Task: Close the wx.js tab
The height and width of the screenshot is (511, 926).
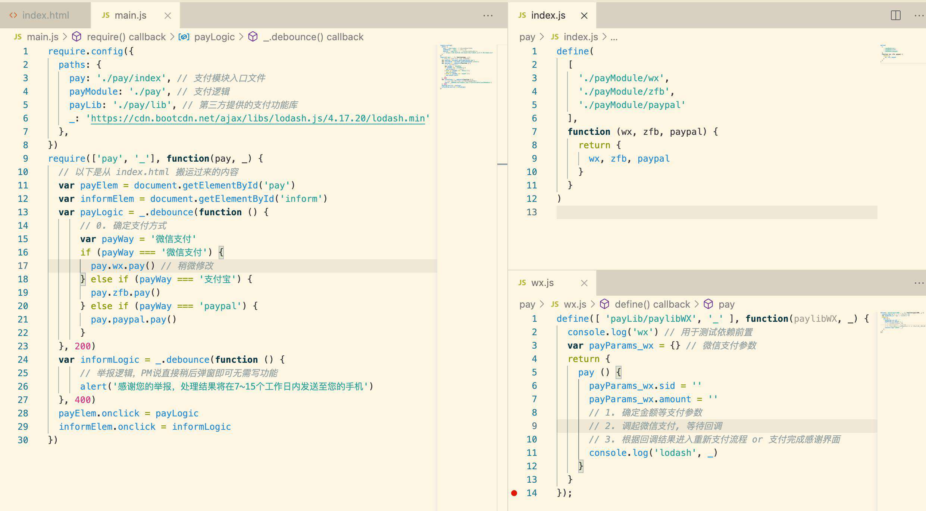Action: click(x=584, y=283)
